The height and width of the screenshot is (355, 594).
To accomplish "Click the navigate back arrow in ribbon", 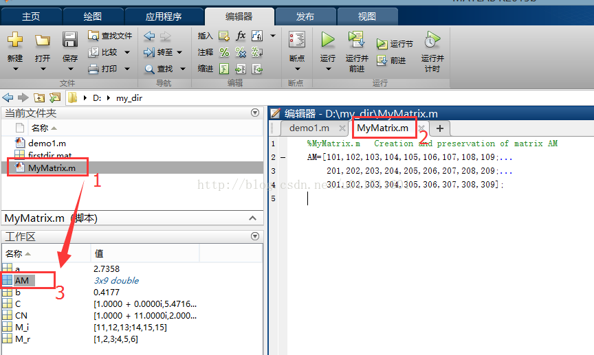I will click(x=149, y=36).
